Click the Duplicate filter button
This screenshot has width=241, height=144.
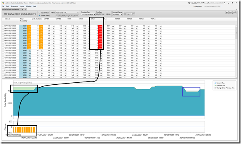(x=69, y=16)
